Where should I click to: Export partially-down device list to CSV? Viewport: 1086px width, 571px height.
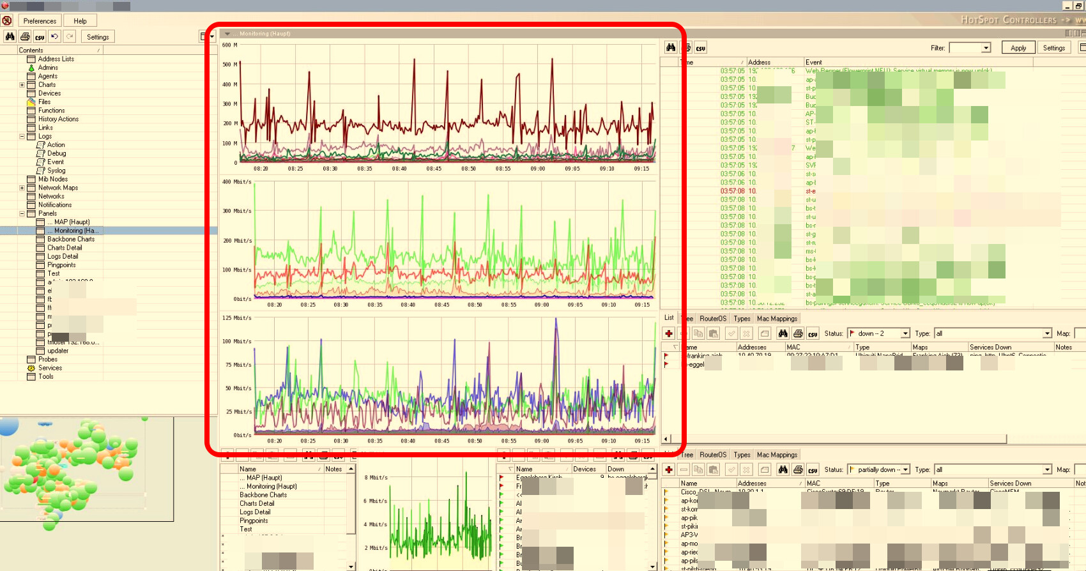coord(813,469)
